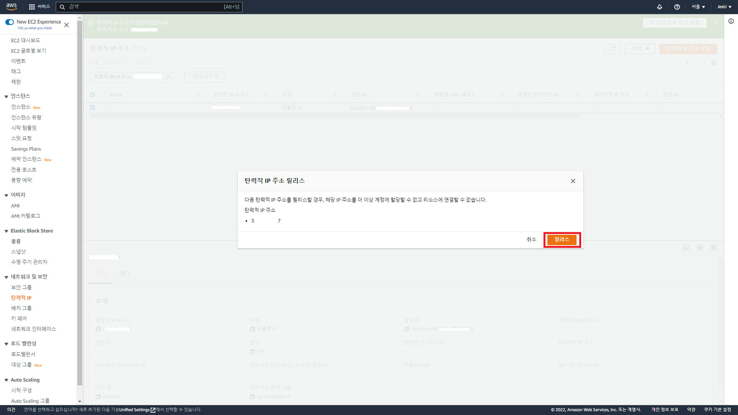The width and height of the screenshot is (738, 415).
Task: Click 취소 to cancel release
Action: coord(531,240)
